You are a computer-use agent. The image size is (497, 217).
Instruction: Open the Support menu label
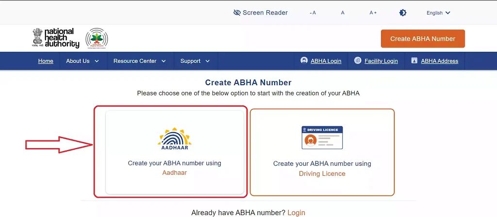(x=190, y=61)
